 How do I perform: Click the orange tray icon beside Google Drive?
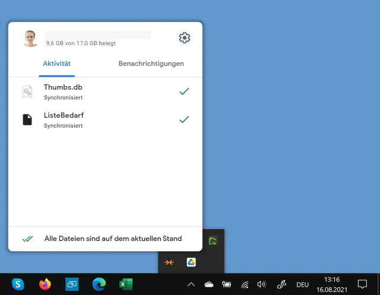[169, 262]
